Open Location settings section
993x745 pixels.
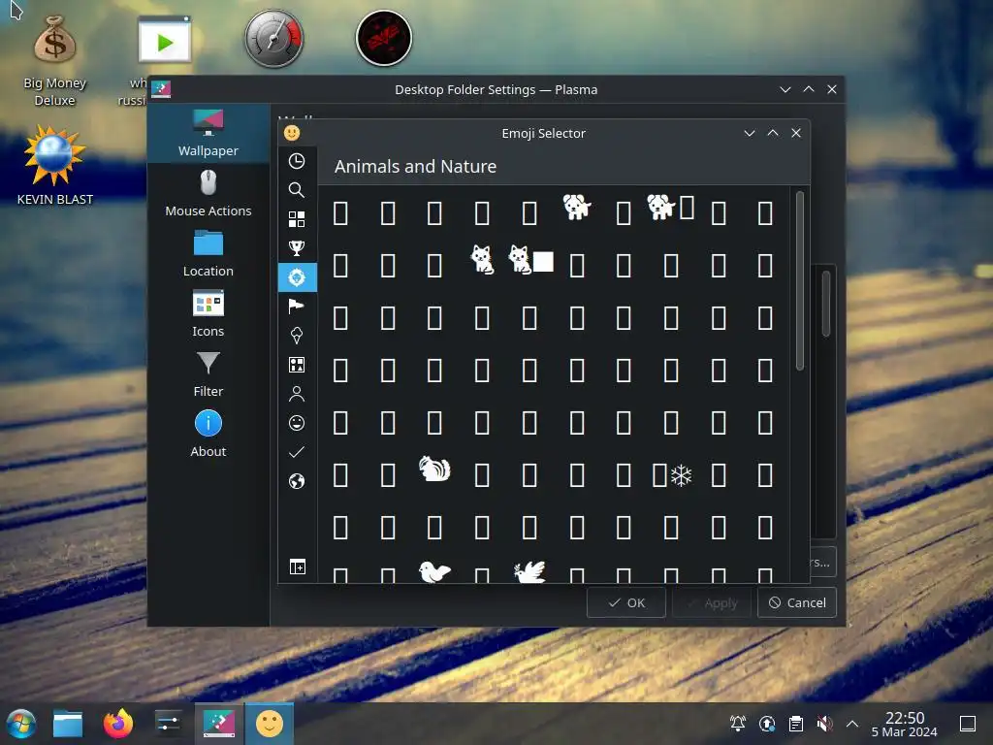pos(208,254)
